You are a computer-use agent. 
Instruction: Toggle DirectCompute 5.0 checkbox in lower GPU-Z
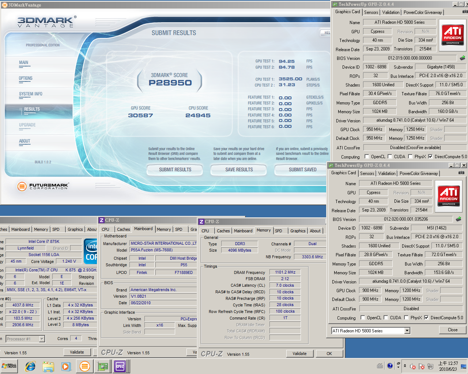tap(426, 318)
